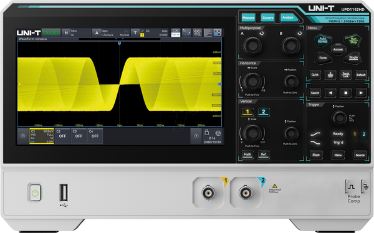Click the front USB port
This screenshot has width=374, height=233.
pos(64,193)
